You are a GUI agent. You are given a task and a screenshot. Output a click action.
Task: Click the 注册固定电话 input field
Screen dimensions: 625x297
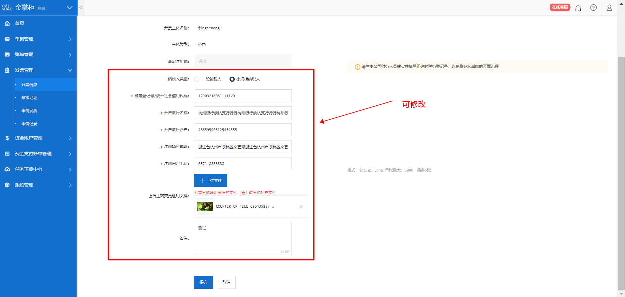pos(243,164)
